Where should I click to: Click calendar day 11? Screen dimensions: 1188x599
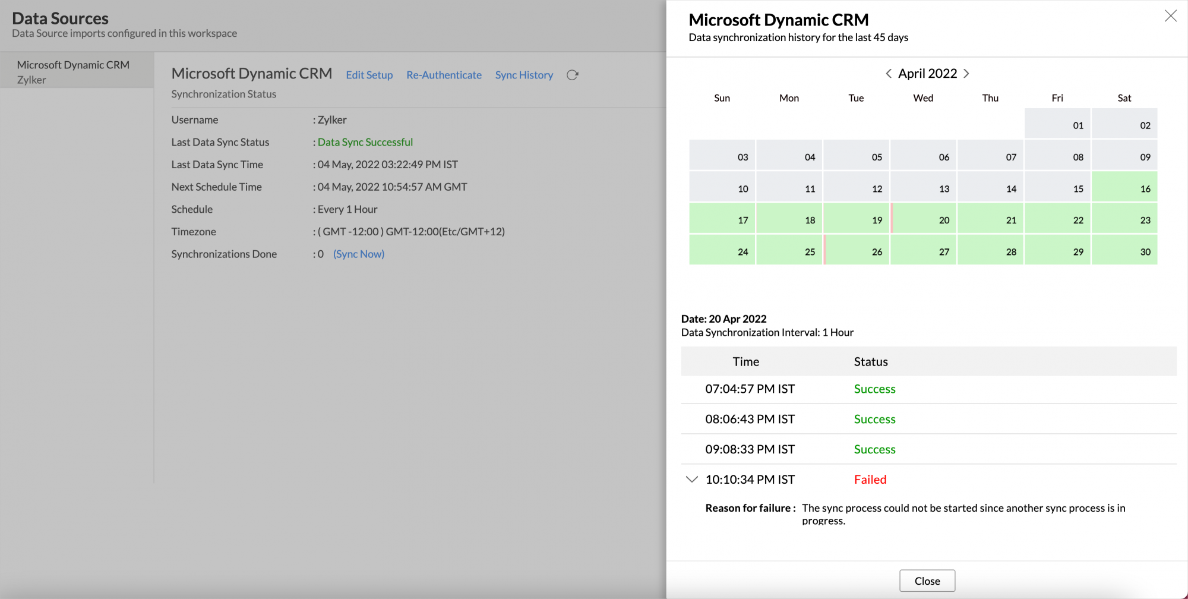tap(789, 187)
